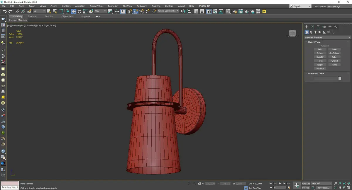This screenshot has height=190, width=352.
Task: Switch to the Freeform ribbon tab
Action: point(32,16)
